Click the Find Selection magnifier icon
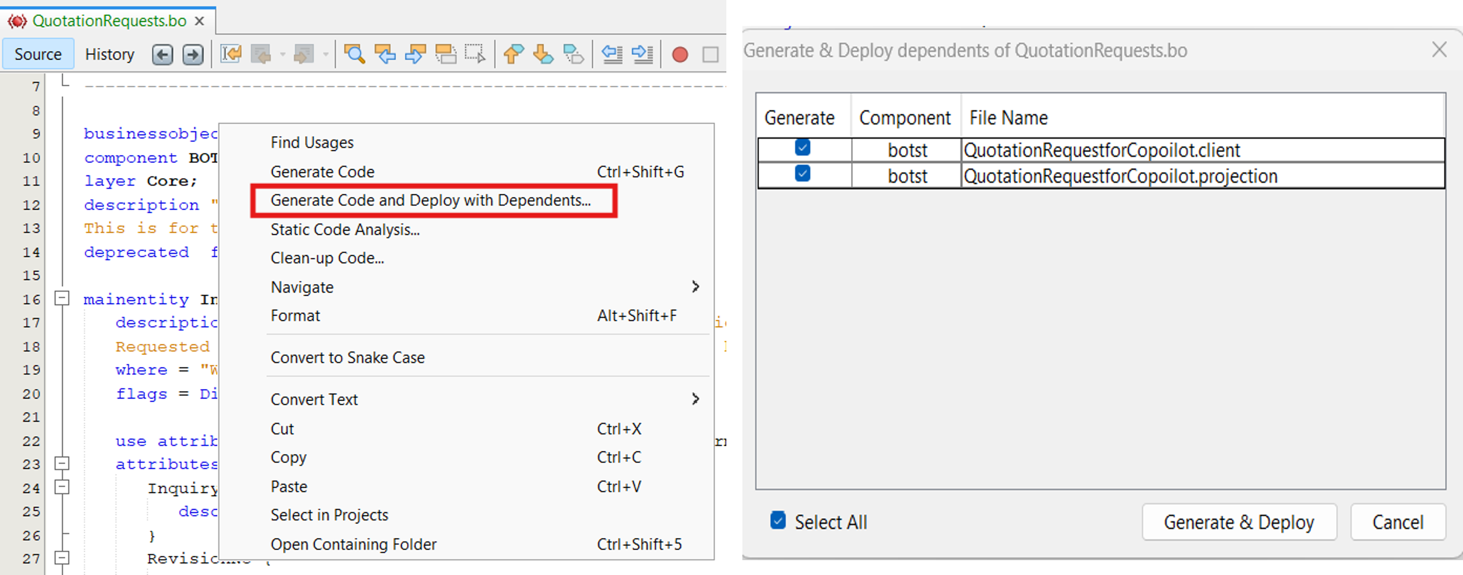 [354, 55]
